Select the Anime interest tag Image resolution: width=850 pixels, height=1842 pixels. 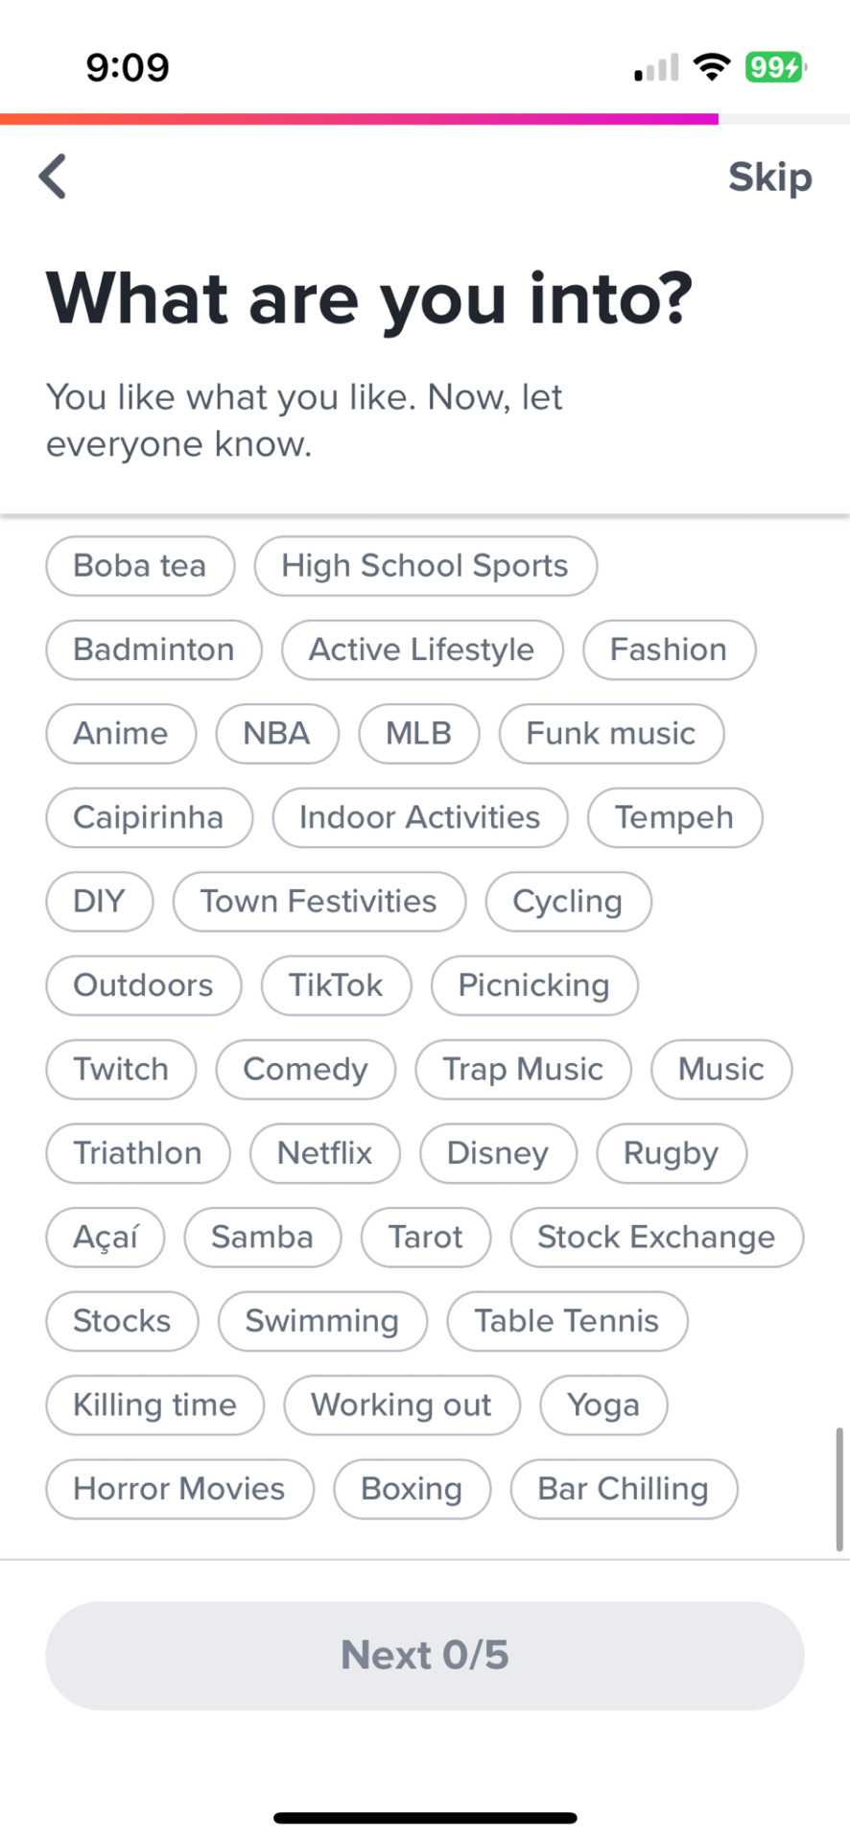pos(121,734)
